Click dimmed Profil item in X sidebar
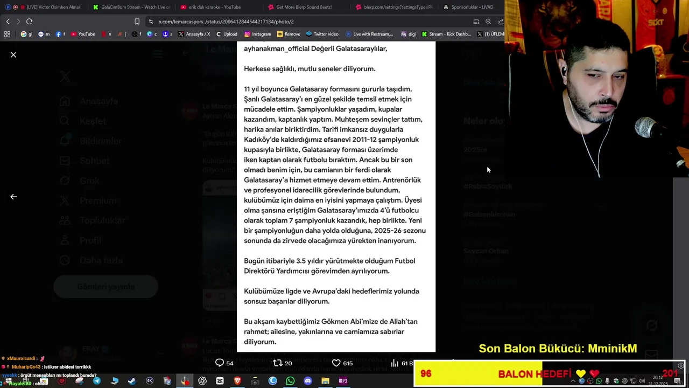The height and width of the screenshot is (388, 689). (x=81, y=240)
